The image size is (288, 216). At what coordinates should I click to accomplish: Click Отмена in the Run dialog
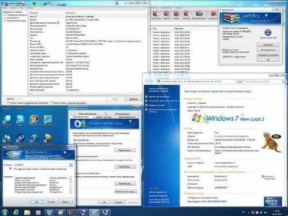coord(51,202)
